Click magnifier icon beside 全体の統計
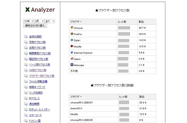 [26, 37]
